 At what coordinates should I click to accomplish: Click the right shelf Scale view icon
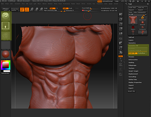click(x=121, y=48)
